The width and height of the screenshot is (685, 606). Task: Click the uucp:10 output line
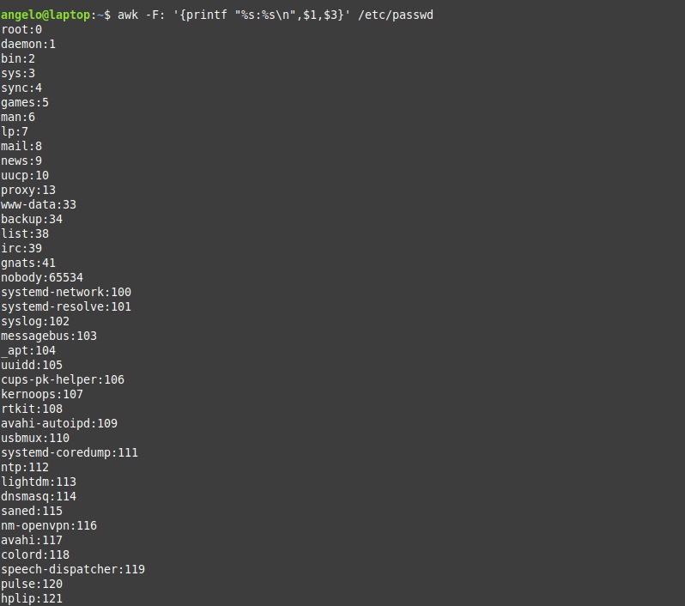pyautogui.click(x=25, y=176)
